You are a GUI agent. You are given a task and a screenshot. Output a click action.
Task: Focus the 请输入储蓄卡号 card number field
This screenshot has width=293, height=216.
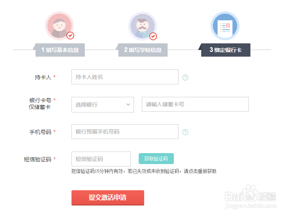195,104
